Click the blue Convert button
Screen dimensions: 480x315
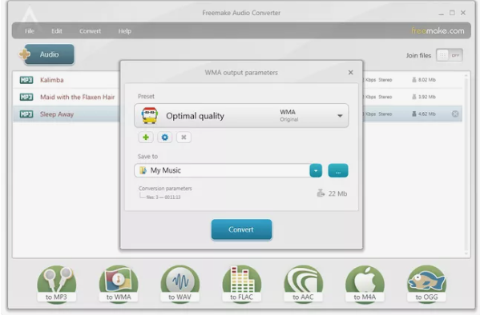[x=241, y=229]
